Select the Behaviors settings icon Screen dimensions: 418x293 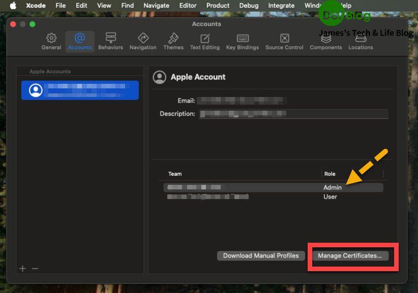coord(110,41)
